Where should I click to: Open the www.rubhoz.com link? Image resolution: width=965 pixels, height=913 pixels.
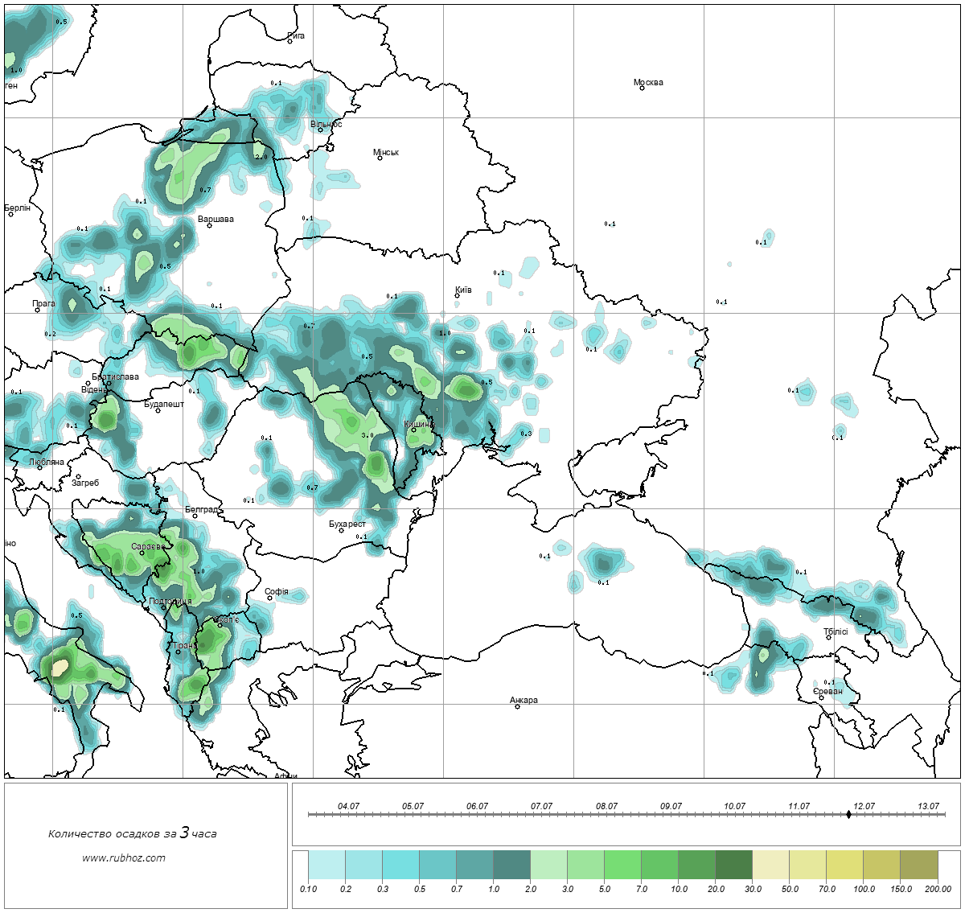[x=124, y=857]
